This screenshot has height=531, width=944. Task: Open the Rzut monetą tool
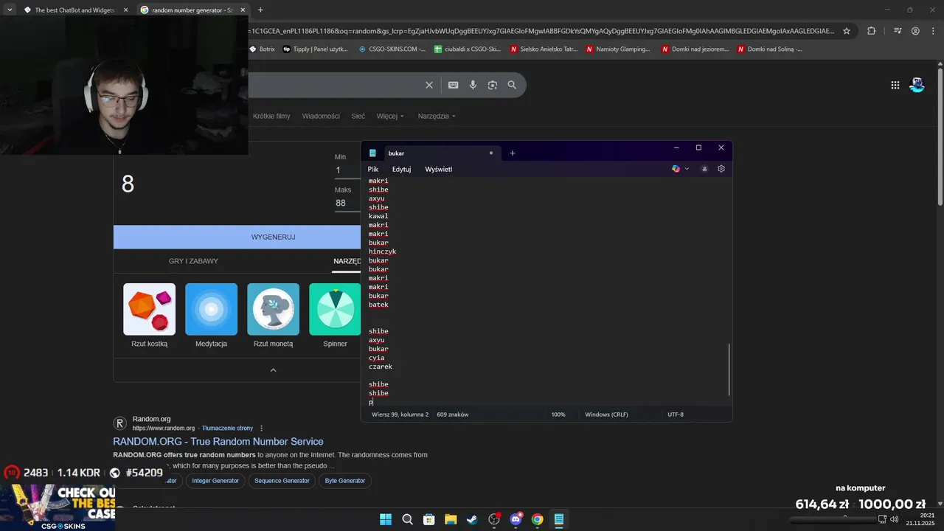[273, 316]
